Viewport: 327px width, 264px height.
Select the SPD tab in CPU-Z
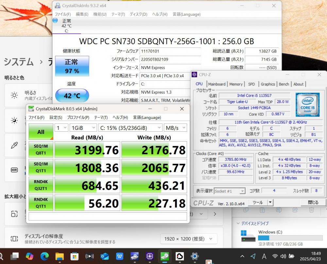(251, 84)
